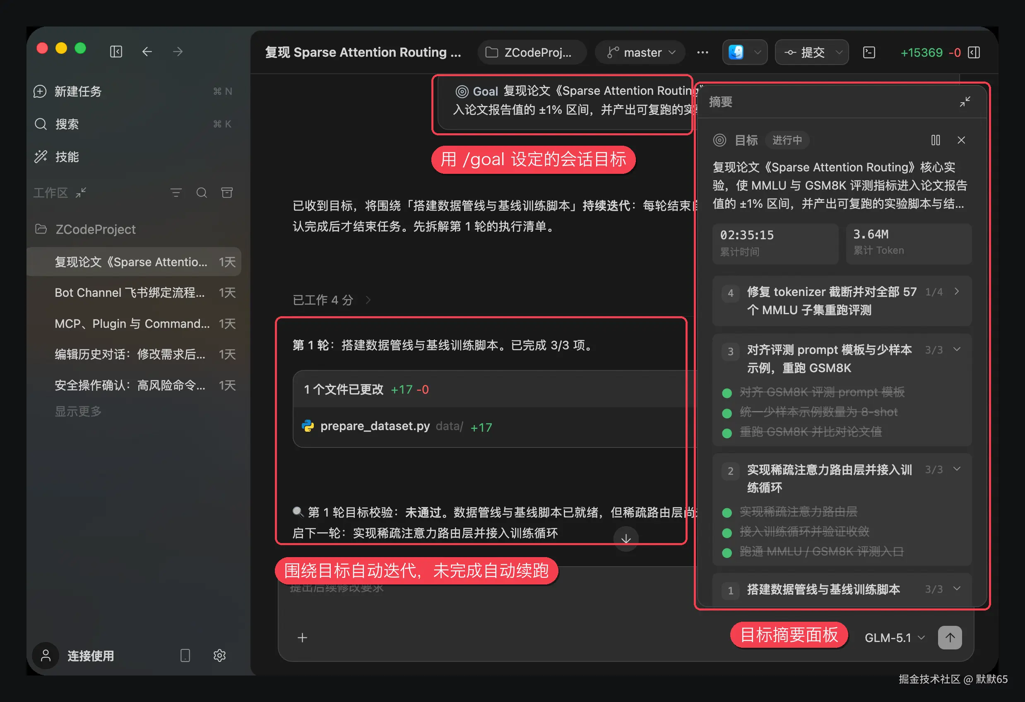Click item 统一少样本示例数量为 8-shot

tap(818, 412)
